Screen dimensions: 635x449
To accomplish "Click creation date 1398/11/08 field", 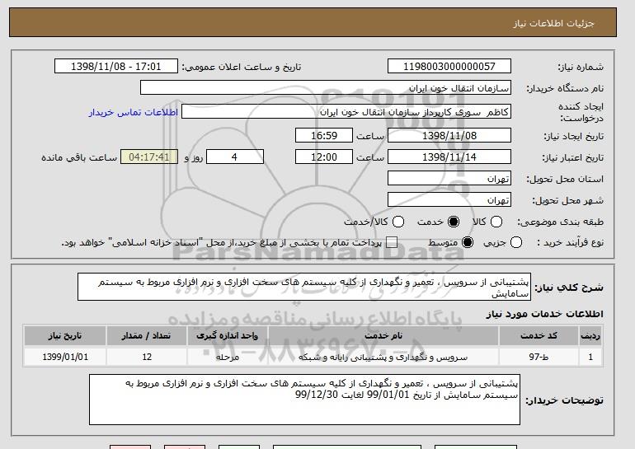I will 449,135.
